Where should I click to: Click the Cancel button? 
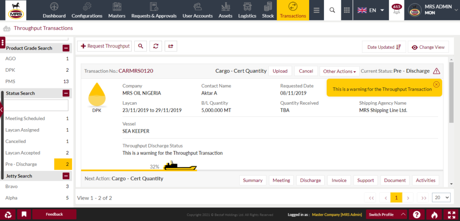pos(306,71)
